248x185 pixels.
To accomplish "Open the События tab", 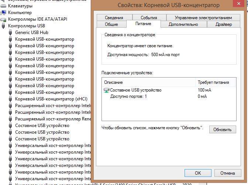I will pos(149,17).
